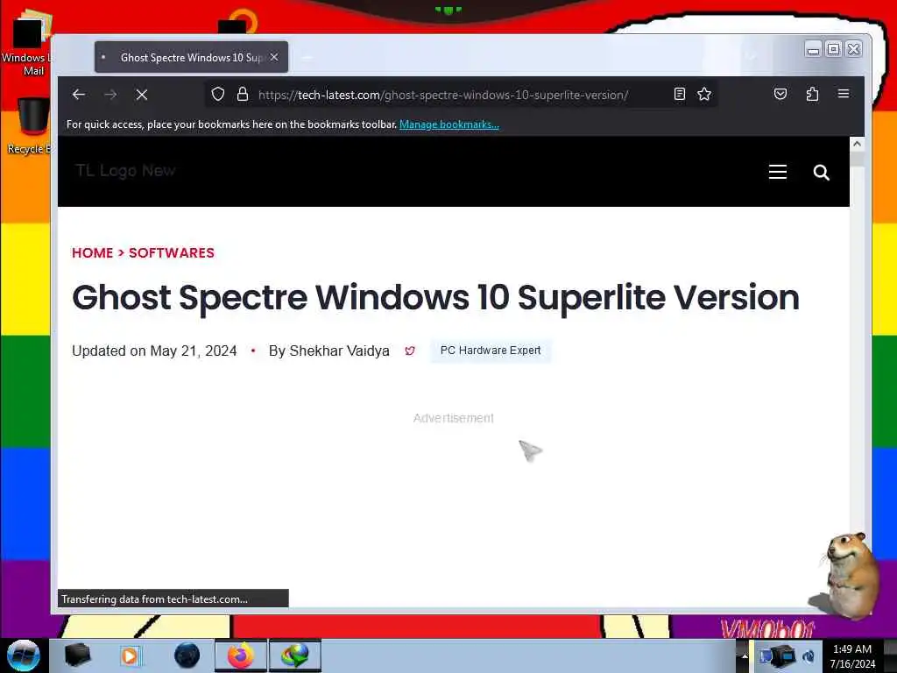Click the grayed-out forward arrow
The image size is (897, 673).
click(110, 95)
